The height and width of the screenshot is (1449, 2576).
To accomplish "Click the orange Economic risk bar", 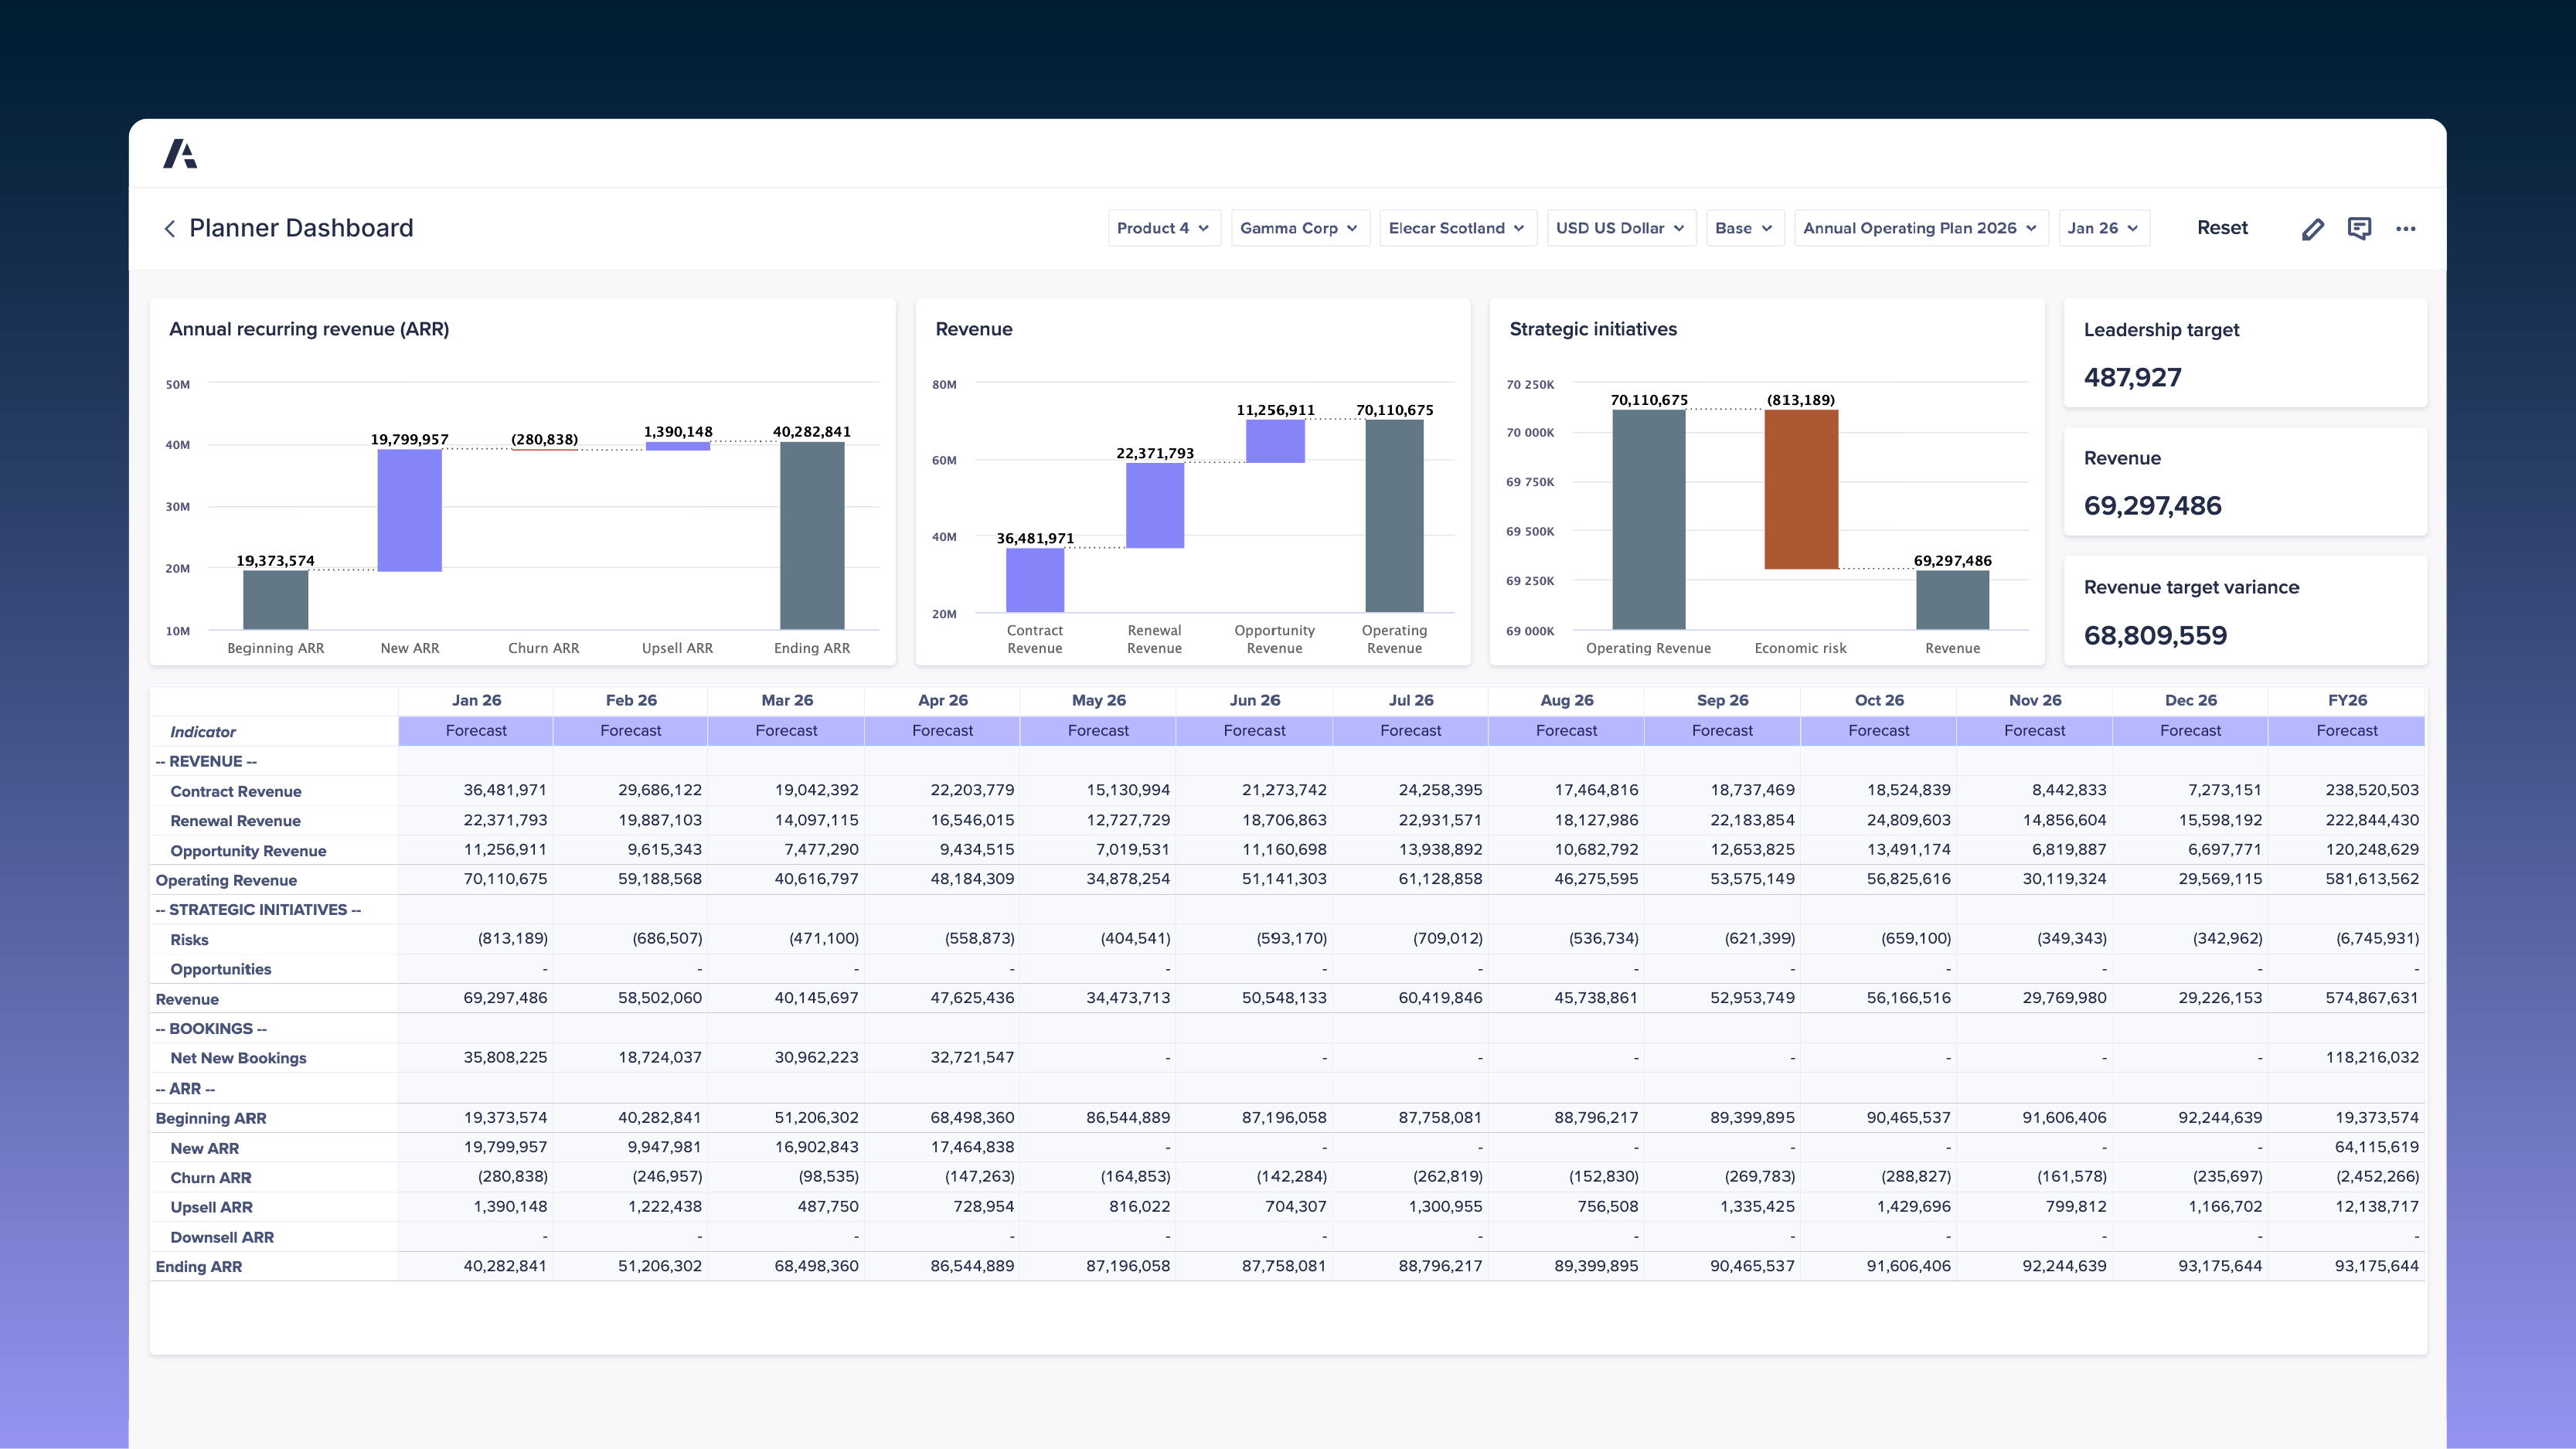I will [1801, 489].
